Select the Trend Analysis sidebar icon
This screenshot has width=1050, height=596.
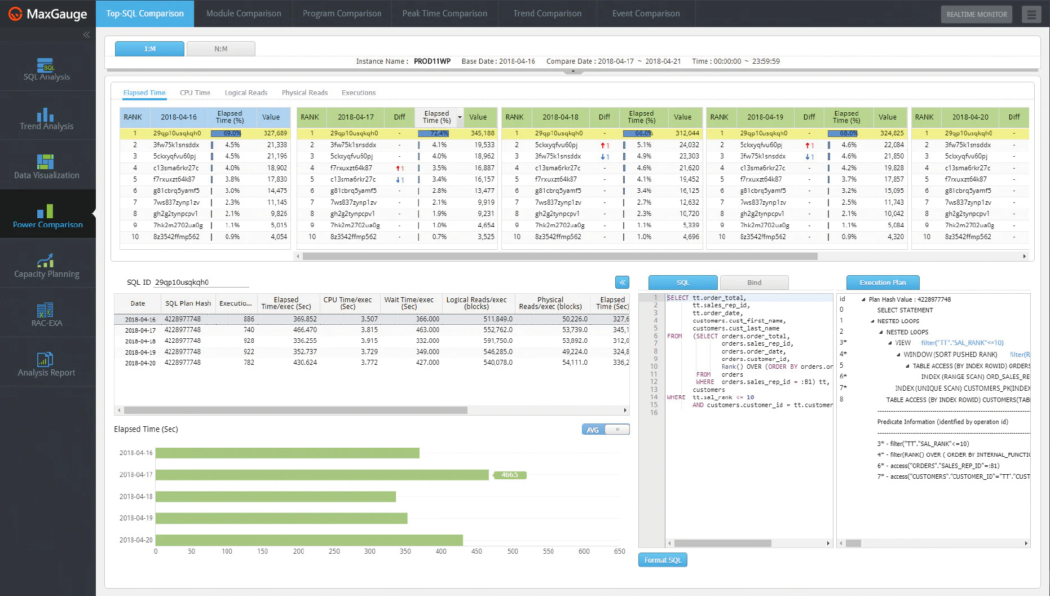48,117
